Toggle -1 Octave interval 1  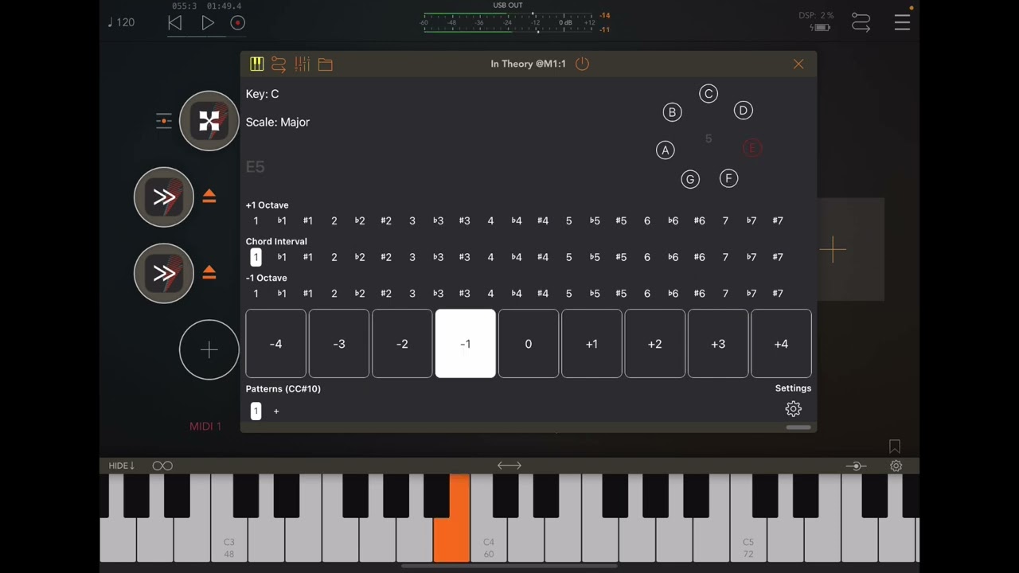coord(256,294)
